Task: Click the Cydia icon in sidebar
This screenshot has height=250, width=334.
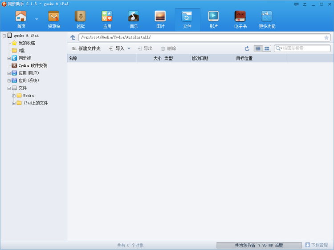Action: [14, 65]
